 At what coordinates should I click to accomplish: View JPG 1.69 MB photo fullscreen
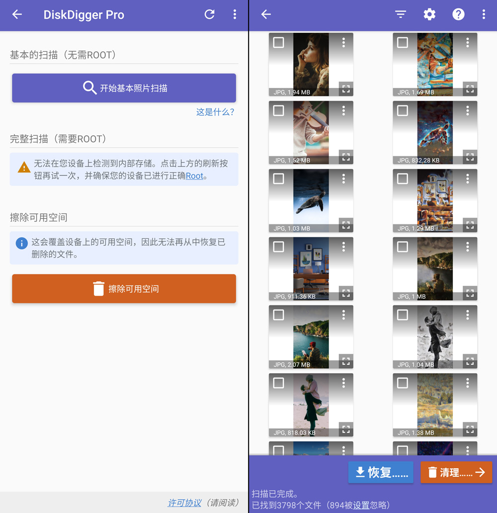click(470, 89)
